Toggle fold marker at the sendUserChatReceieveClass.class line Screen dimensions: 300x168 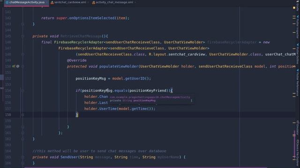[23, 54]
